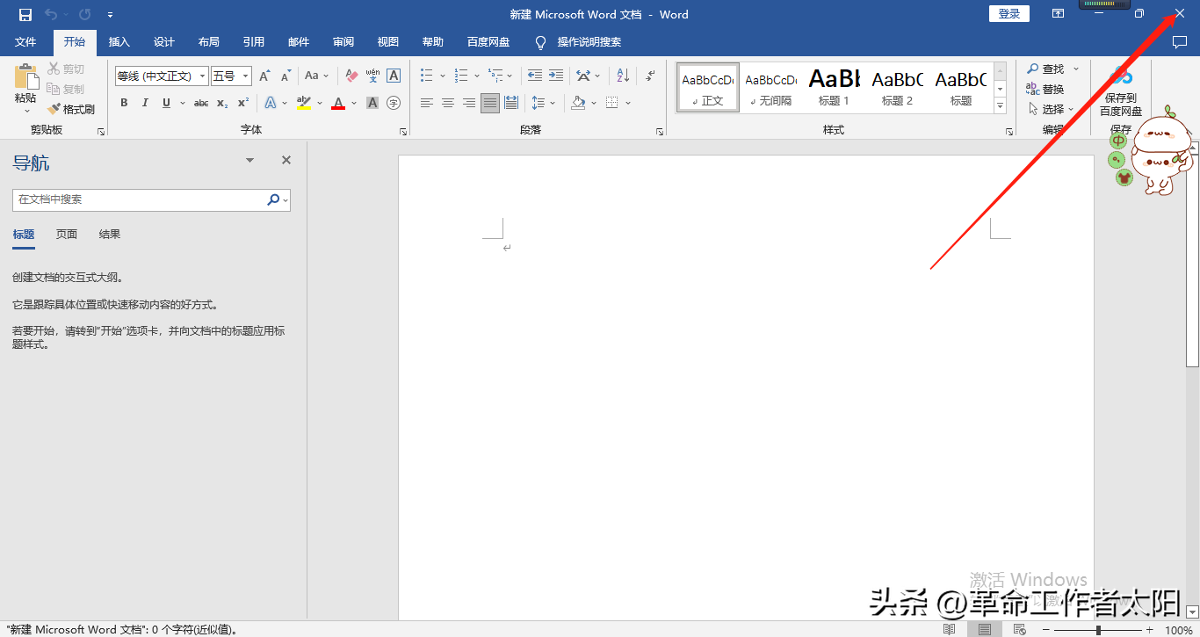The width and height of the screenshot is (1200, 637).
Task: Open the font size dropdown 五号
Action: point(245,76)
